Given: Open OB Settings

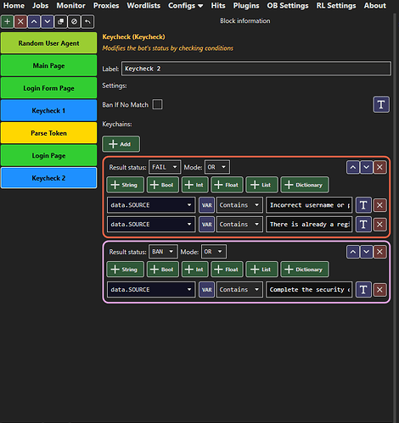Looking at the screenshot, I should (288, 6).
